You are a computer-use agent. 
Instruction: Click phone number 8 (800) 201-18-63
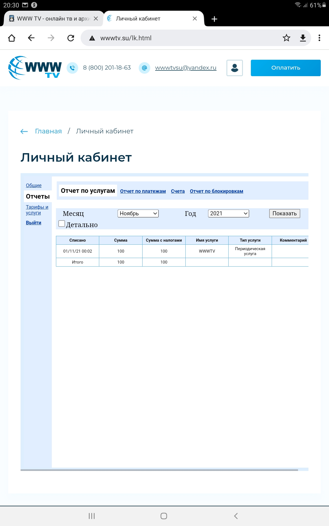107,68
